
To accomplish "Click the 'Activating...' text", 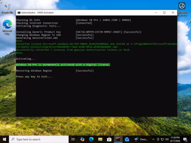I will point(26,59).
